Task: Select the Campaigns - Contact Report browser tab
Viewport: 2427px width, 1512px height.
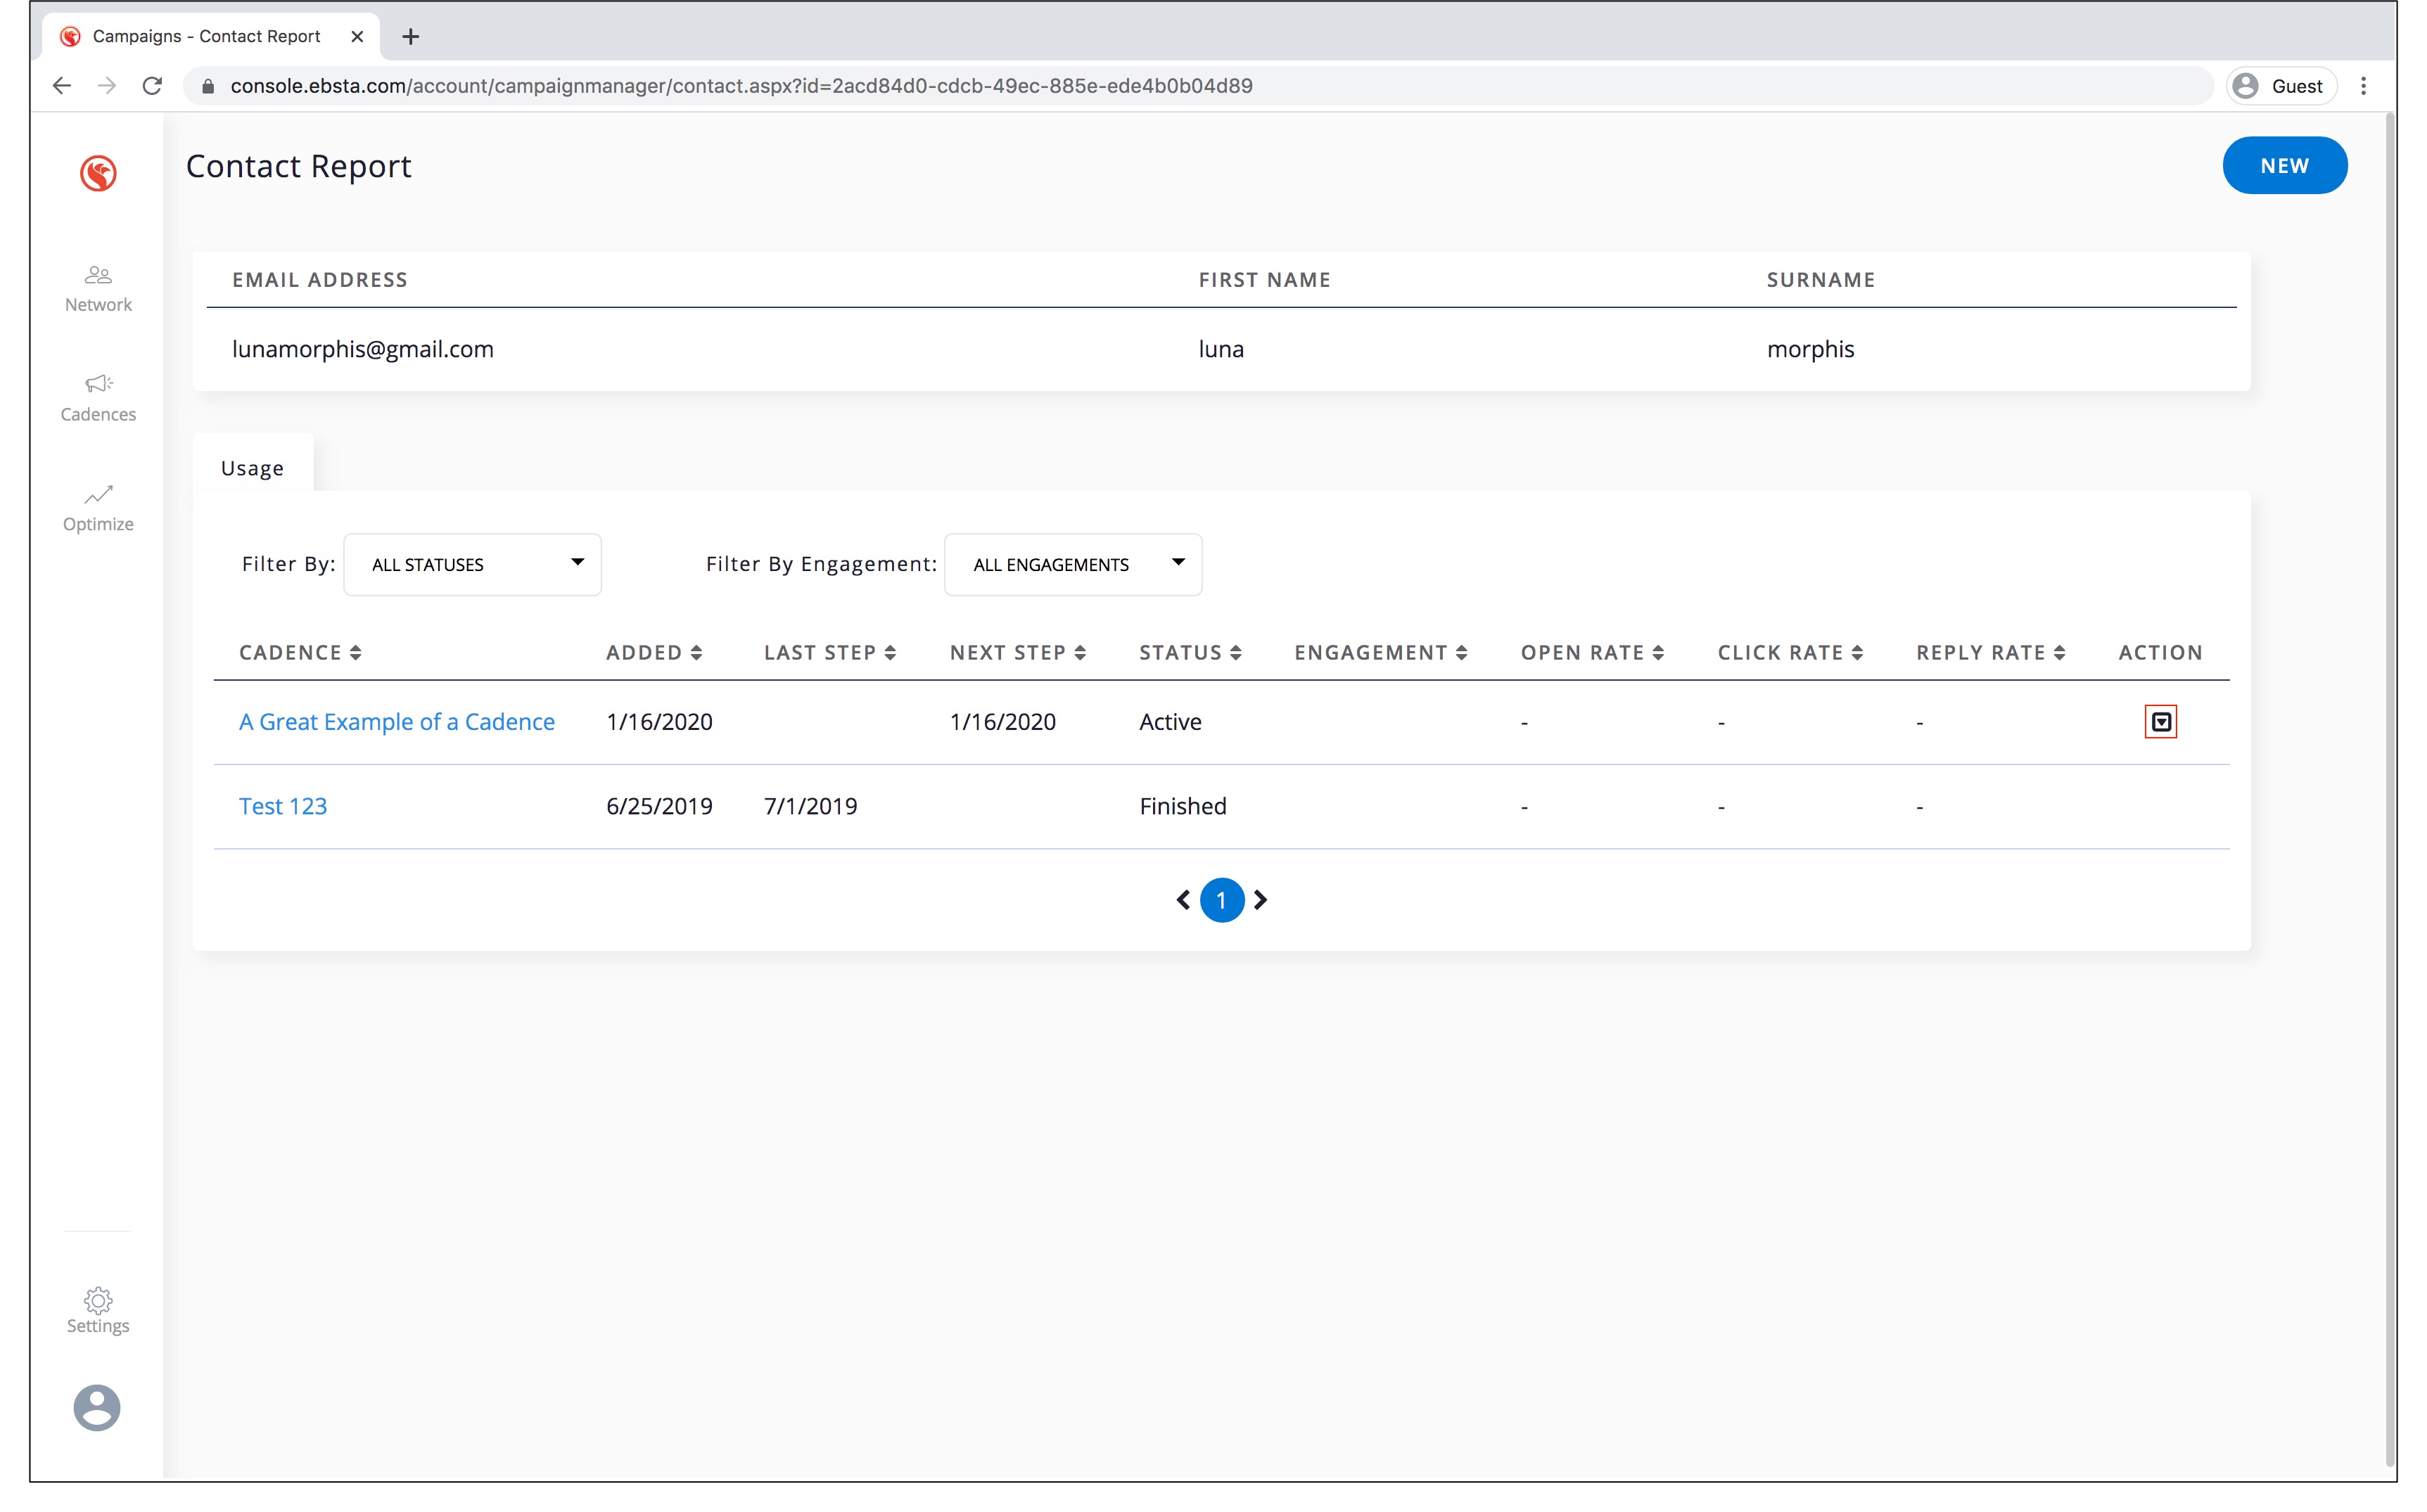Action: 210,37
